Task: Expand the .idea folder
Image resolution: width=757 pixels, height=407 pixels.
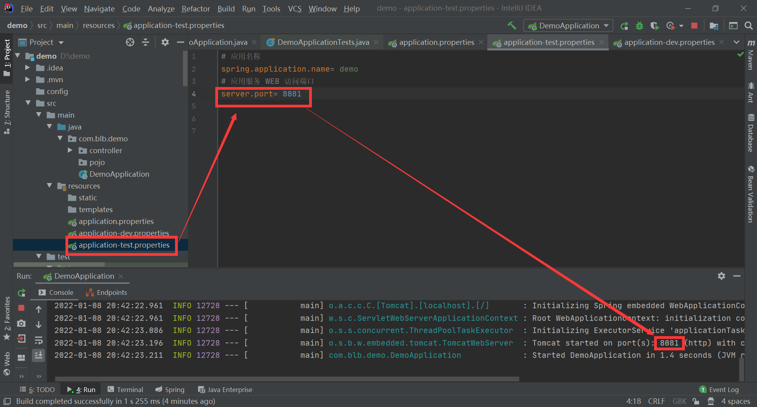Action: coord(28,68)
